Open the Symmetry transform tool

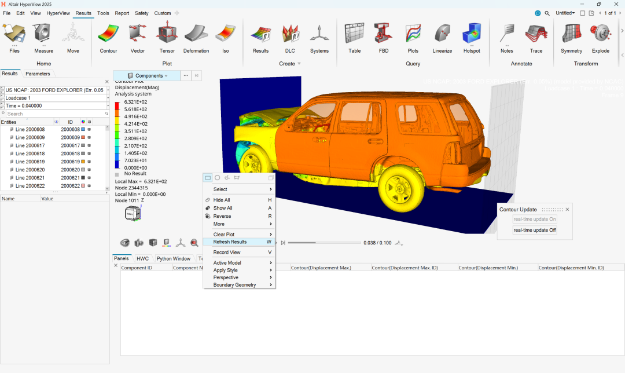coord(571,38)
